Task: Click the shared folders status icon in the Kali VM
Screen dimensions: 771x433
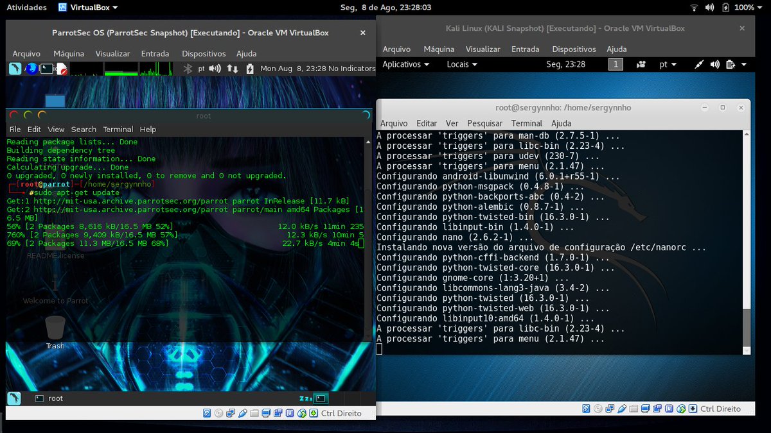Action: (x=634, y=409)
